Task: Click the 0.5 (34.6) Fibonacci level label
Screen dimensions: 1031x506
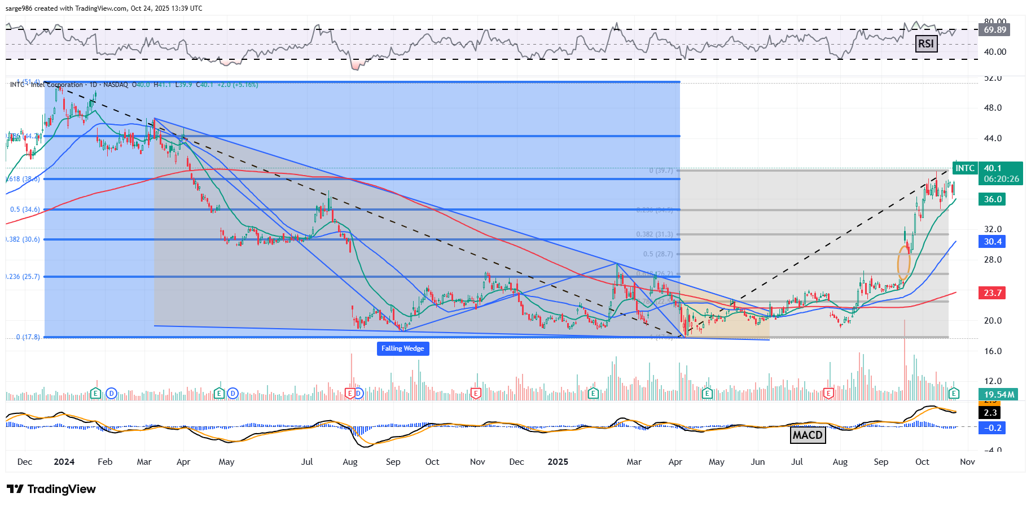Action: click(x=25, y=210)
